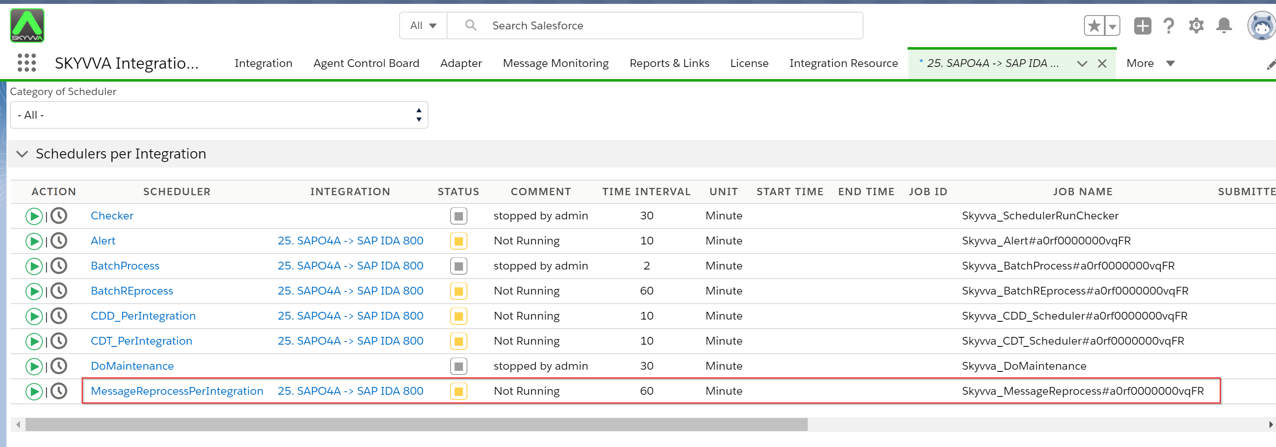1276x447 pixels.
Task: Toggle the status indicator for CDD_PerIntegration
Action: [458, 316]
